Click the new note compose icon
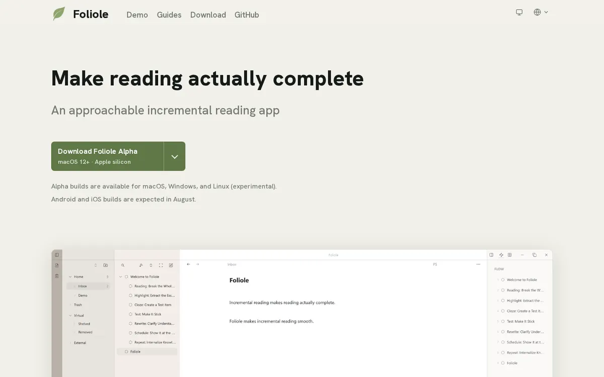Viewport: 604px width, 377px height. point(171,265)
